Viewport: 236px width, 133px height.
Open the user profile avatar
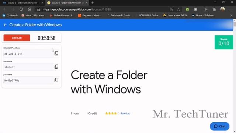point(222,9)
